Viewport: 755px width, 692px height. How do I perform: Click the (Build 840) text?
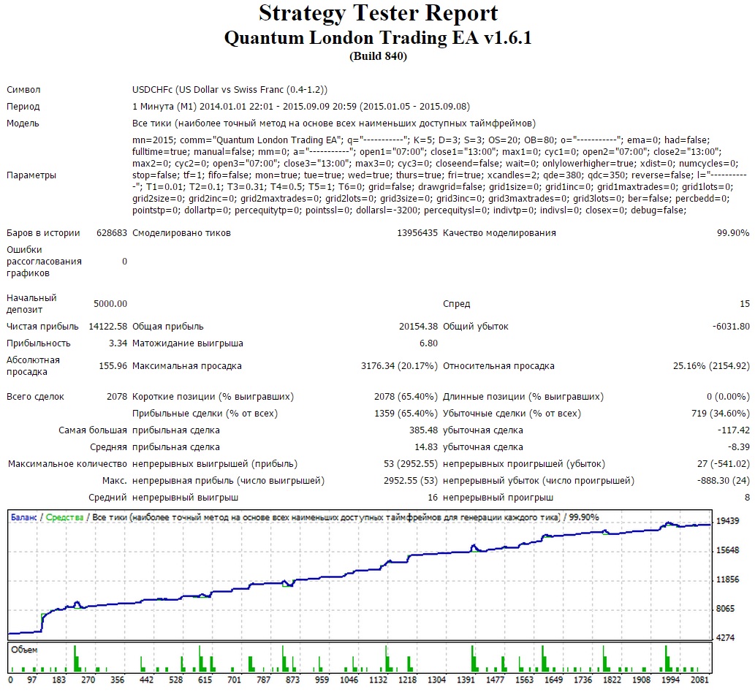click(x=378, y=56)
